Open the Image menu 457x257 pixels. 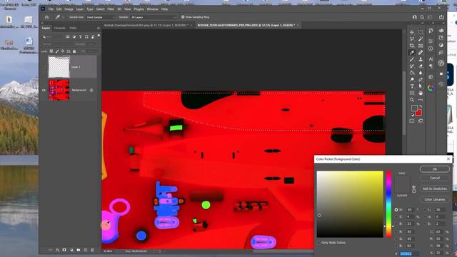coord(69,9)
